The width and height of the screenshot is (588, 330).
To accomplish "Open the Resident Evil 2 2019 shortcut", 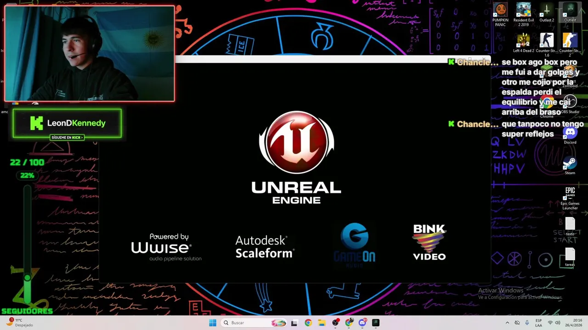I will 523,15.
